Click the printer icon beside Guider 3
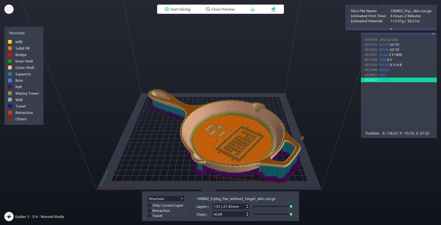 coord(9,216)
